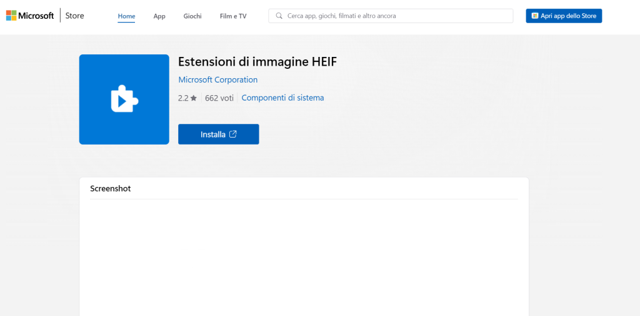Click the external-link icon on Installa button
This screenshot has width=640, height=316.
pyautogui.click(x=233, y=134)
